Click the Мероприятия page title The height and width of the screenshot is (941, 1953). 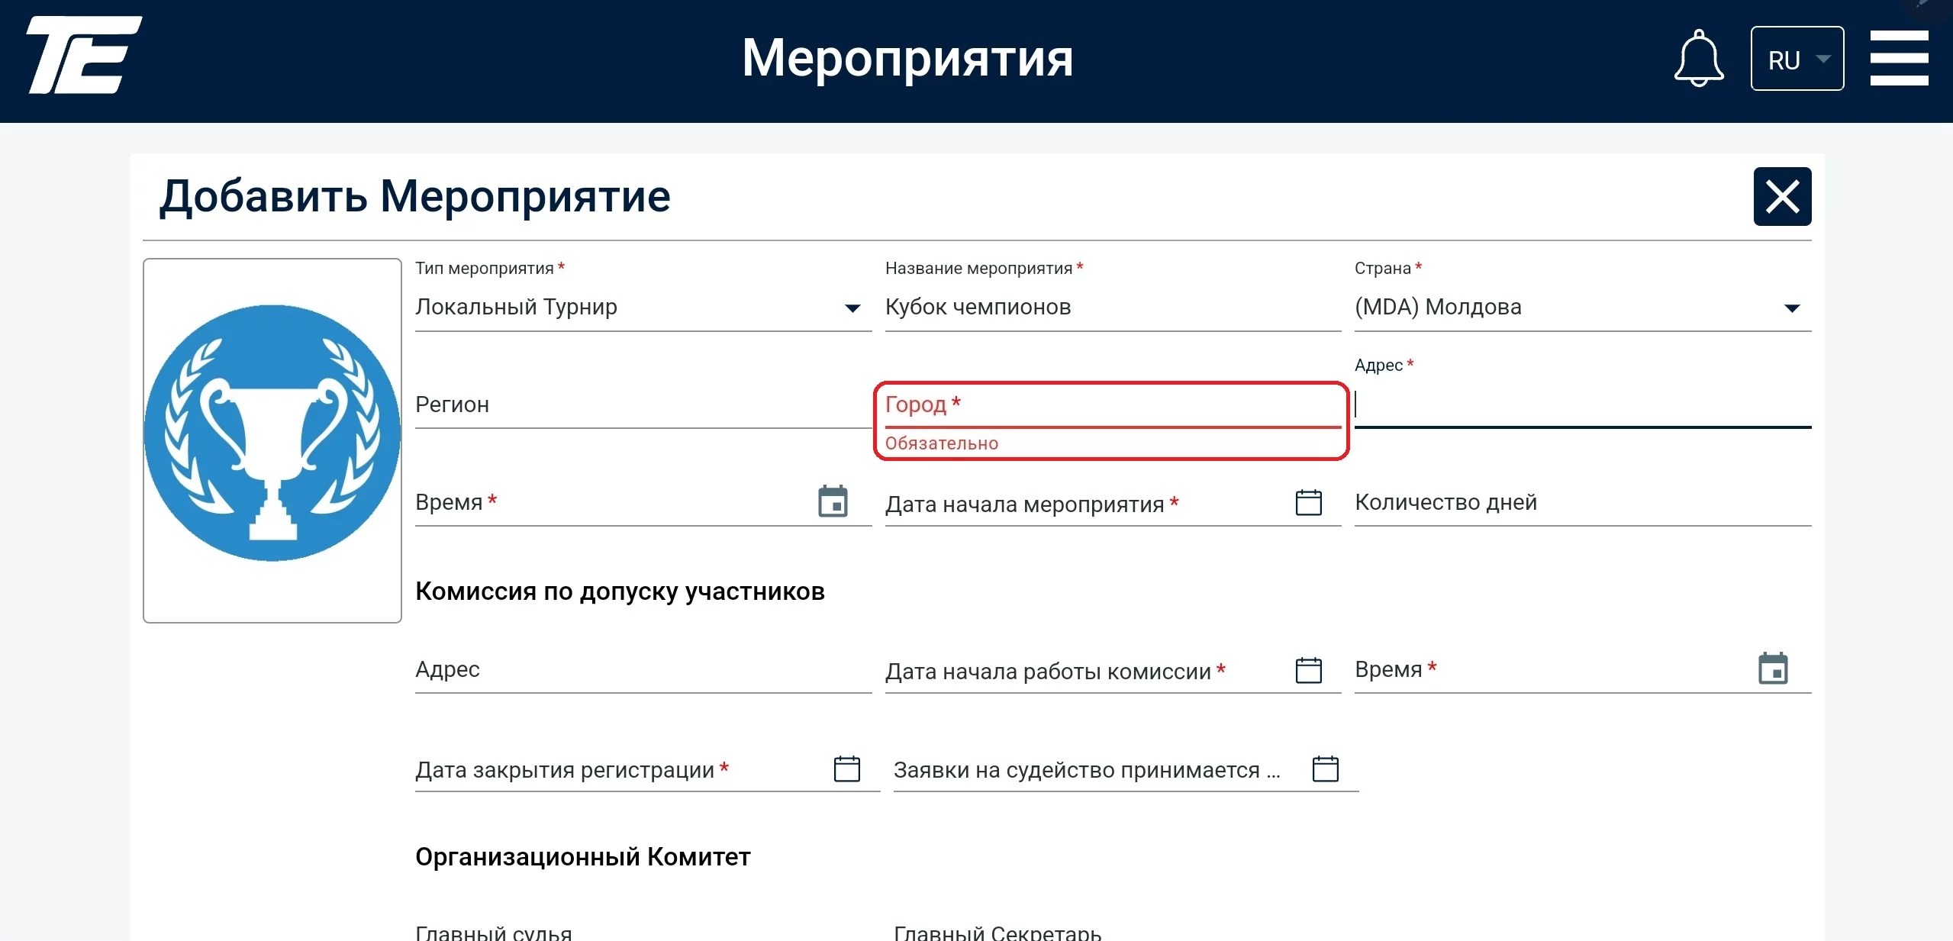coord(907,58)
